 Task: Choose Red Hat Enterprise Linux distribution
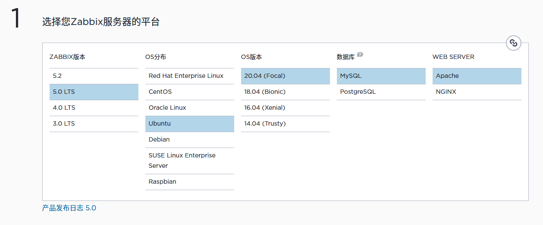[190, 76]
